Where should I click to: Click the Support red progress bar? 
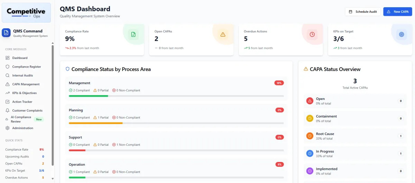click(176, 150)
